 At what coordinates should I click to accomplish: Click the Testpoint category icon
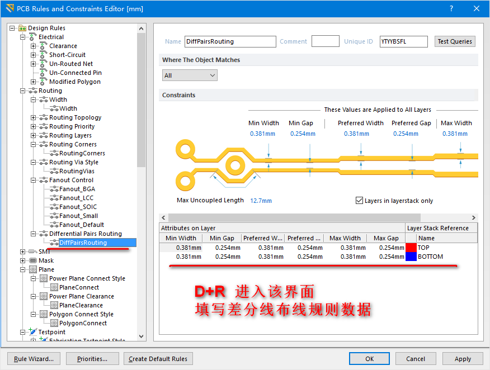(32, 332)
